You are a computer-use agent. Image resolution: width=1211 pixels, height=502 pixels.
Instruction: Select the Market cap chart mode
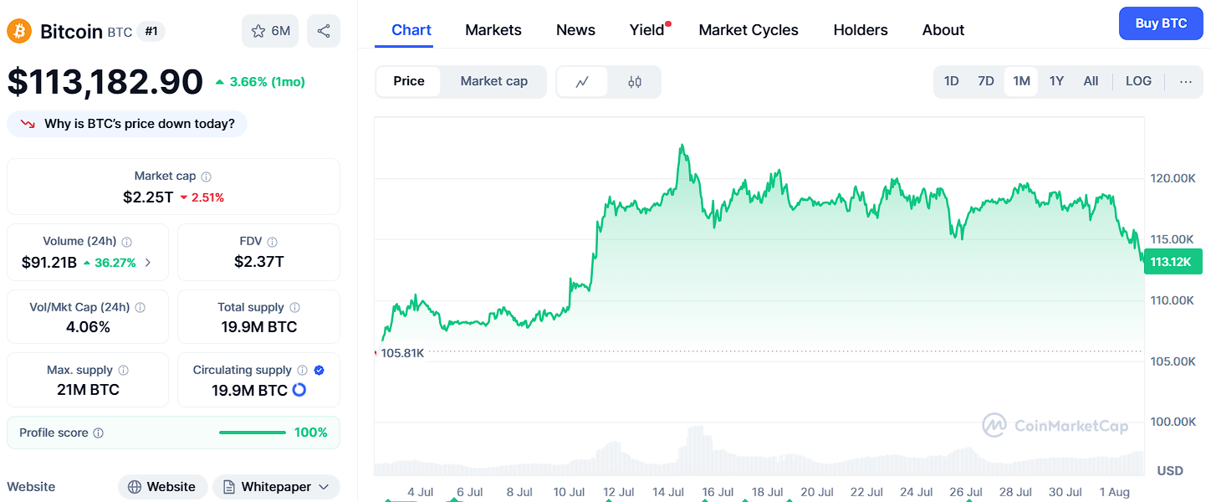coord(494,81)
